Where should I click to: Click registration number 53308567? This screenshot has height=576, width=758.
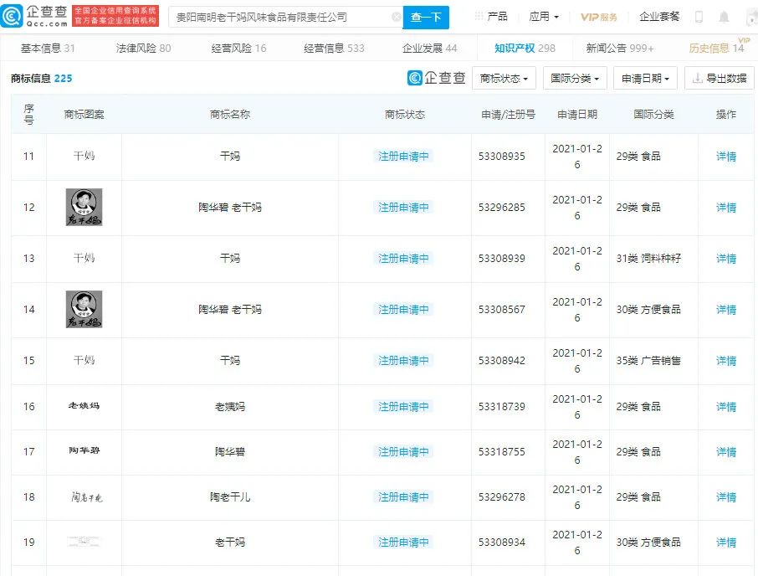[502, 310]
